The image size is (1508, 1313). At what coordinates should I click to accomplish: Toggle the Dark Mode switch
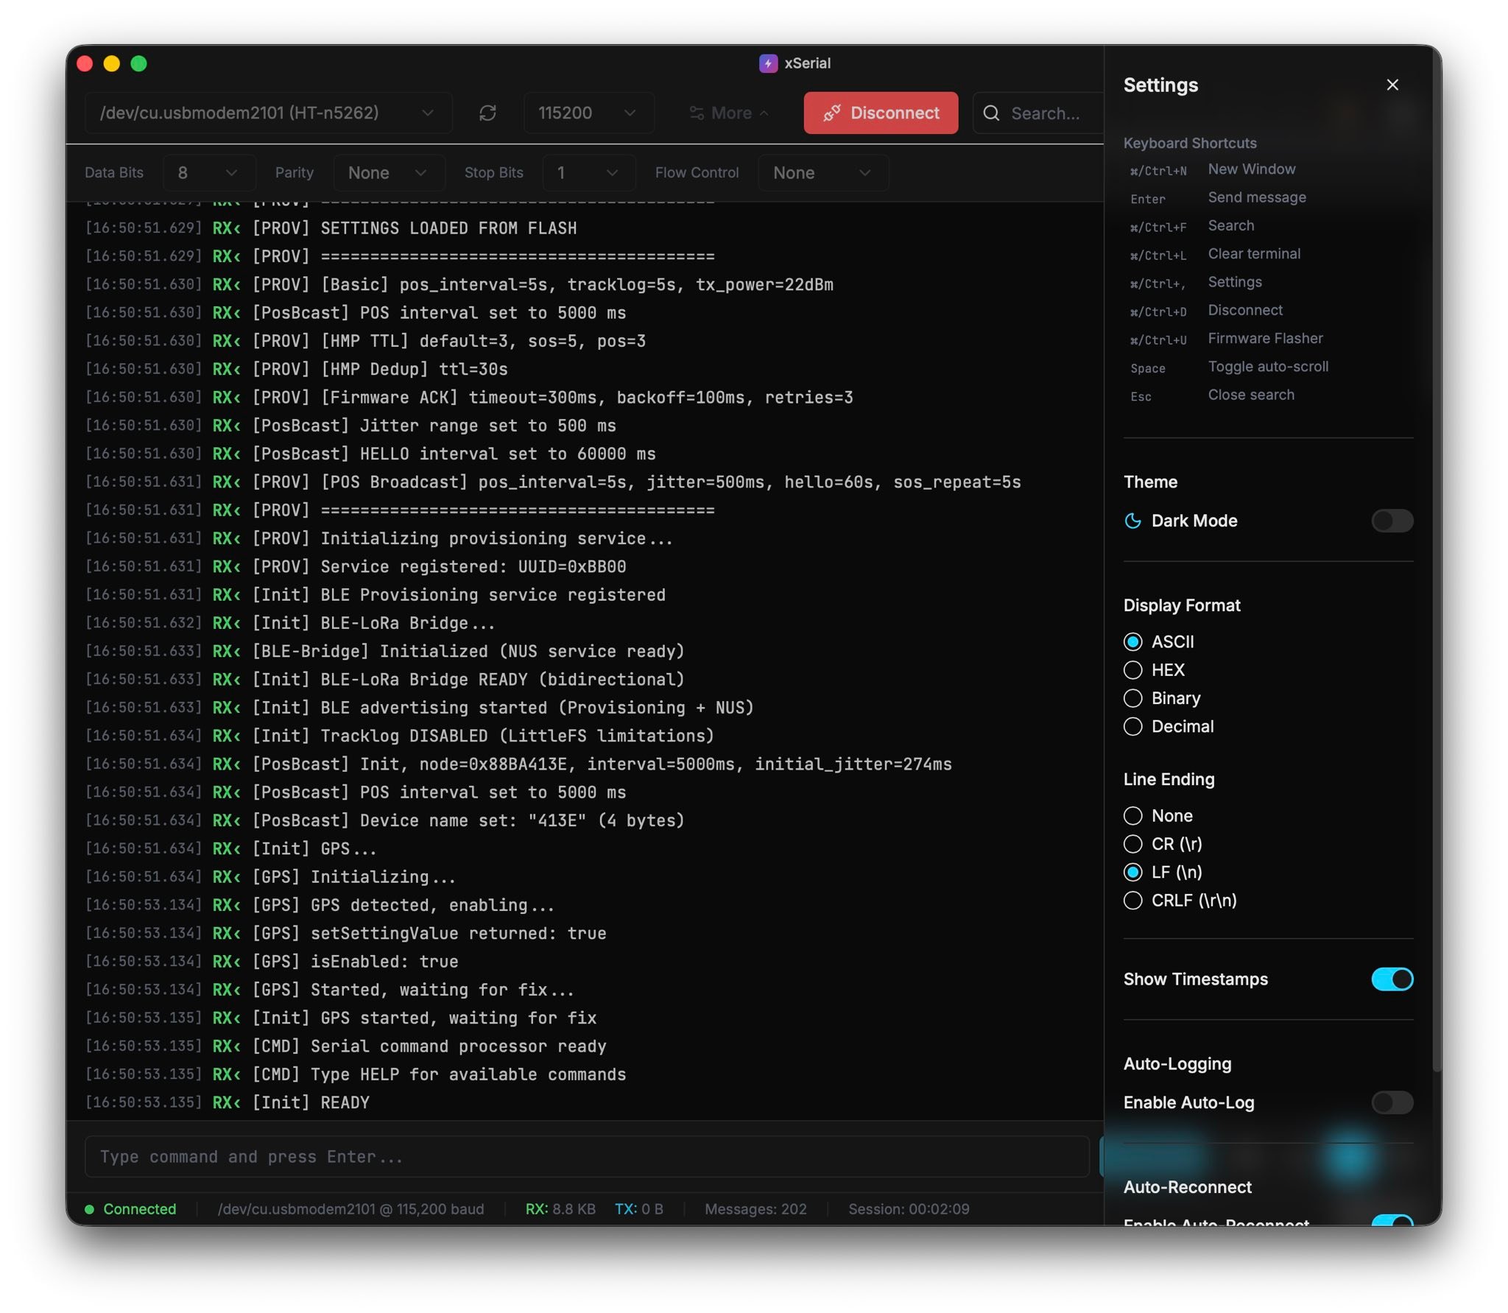pyautogui.click(x=1392, y=521)
